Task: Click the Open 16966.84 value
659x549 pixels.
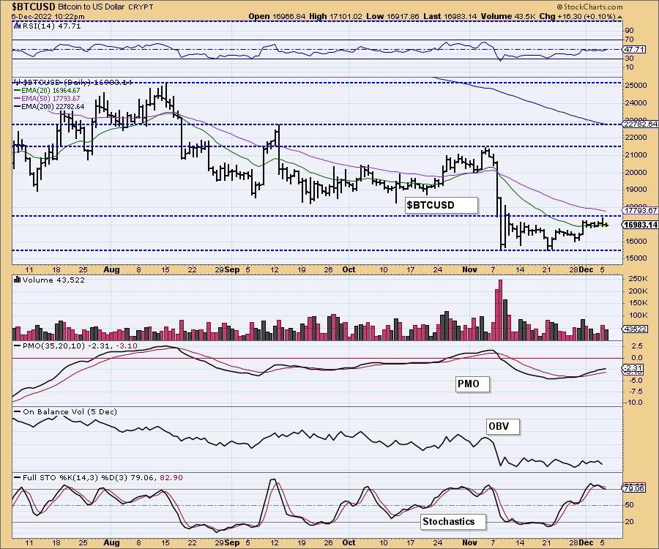Action: 277,16
